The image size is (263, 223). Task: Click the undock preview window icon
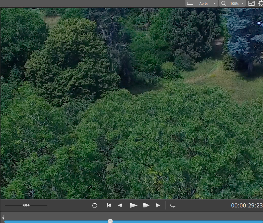click(251, 4)
